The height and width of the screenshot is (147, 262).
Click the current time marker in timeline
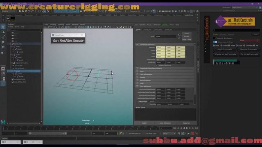coord(3,128)
